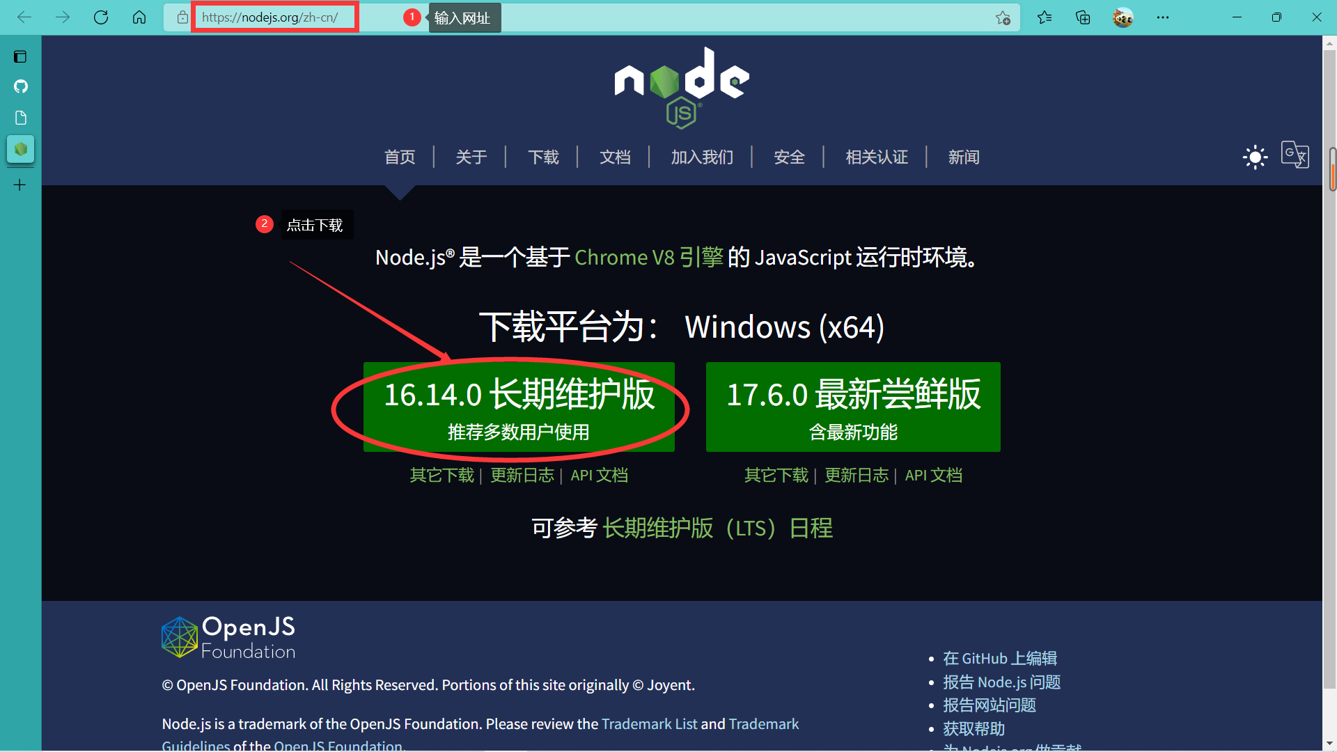Open 报告网站问题 link
Screen dimensions: 1337x752
pos(990,705)
